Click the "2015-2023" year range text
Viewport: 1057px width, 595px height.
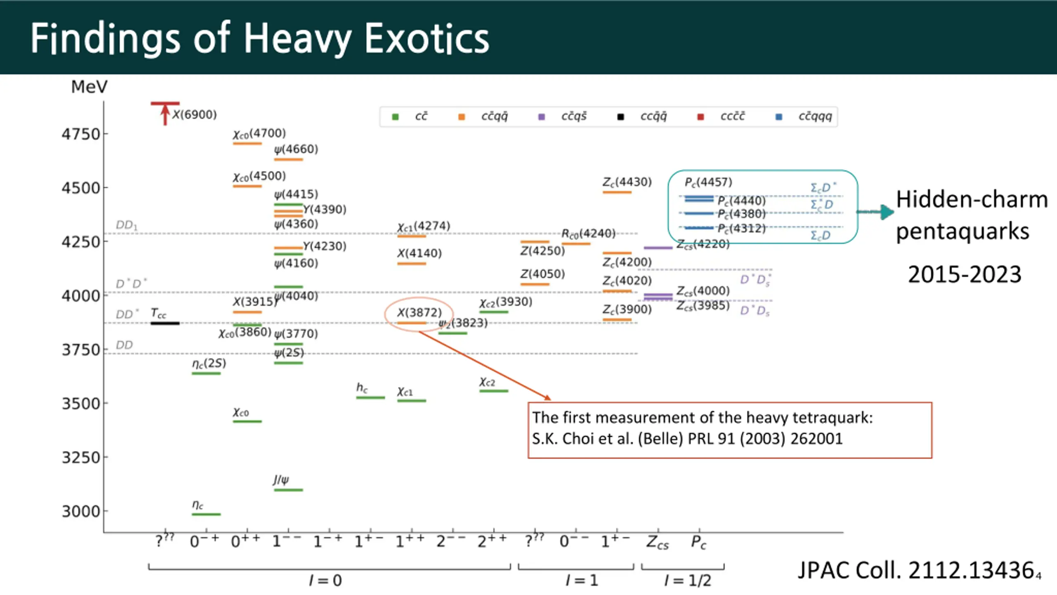(965, 274)
